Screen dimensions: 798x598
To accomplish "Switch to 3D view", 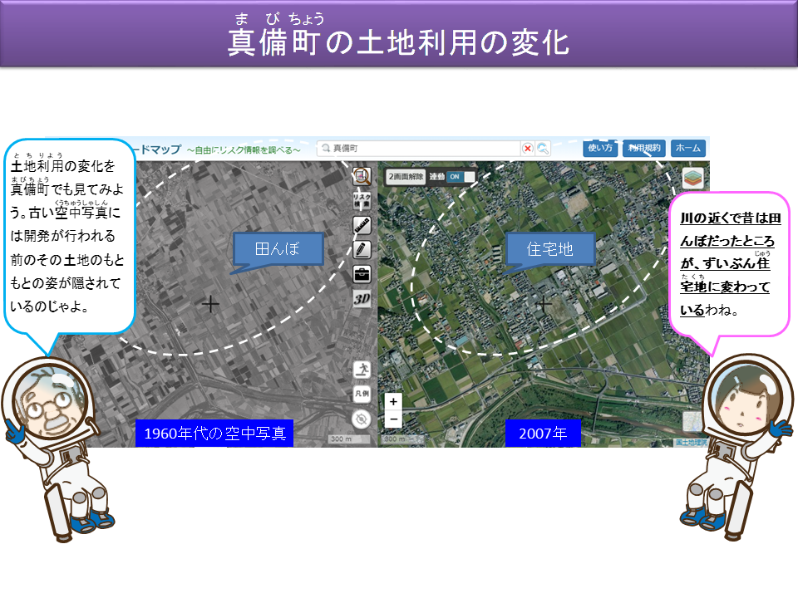I will (362, 298).
